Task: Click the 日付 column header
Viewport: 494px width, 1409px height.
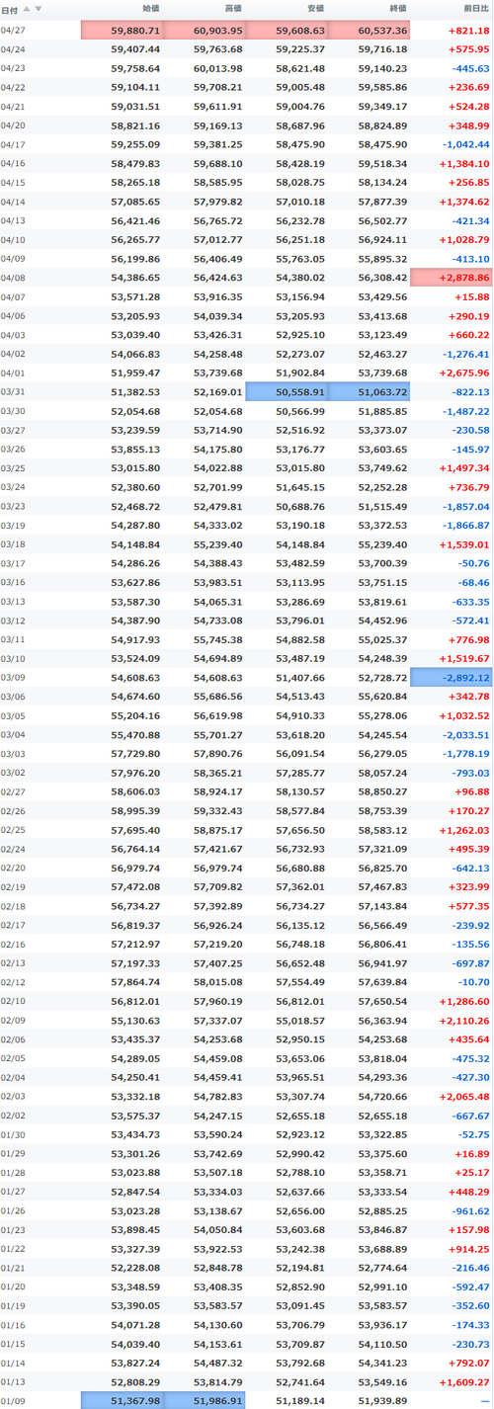Action: coord(9,9)
